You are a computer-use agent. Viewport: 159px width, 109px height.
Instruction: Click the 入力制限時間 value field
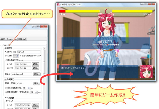point(33,92)
